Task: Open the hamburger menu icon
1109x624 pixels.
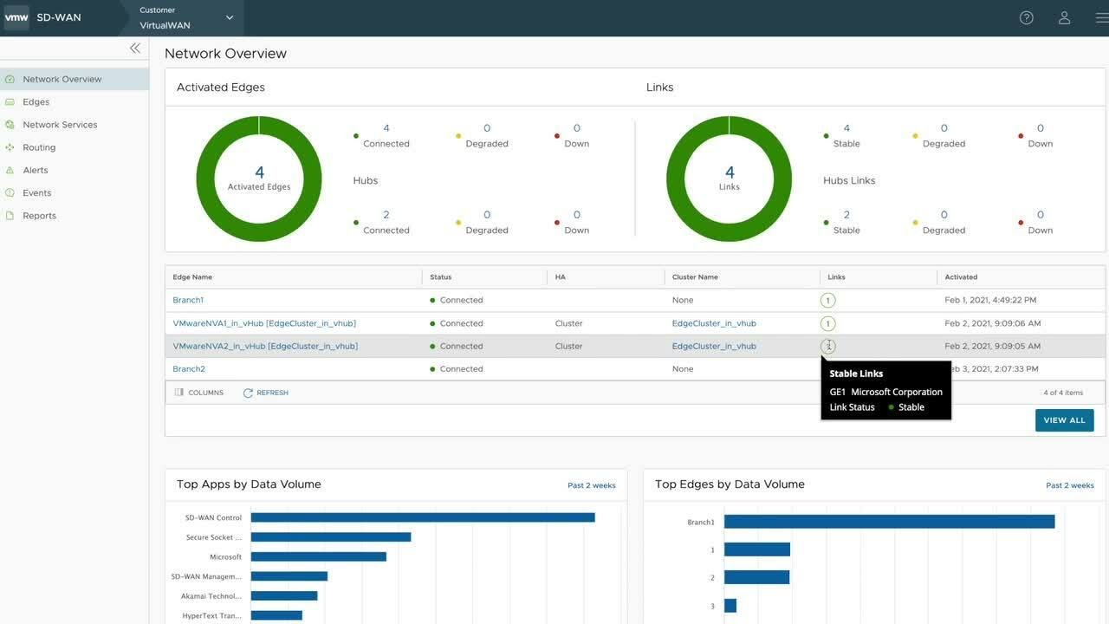Action: tap(1101, 18)
